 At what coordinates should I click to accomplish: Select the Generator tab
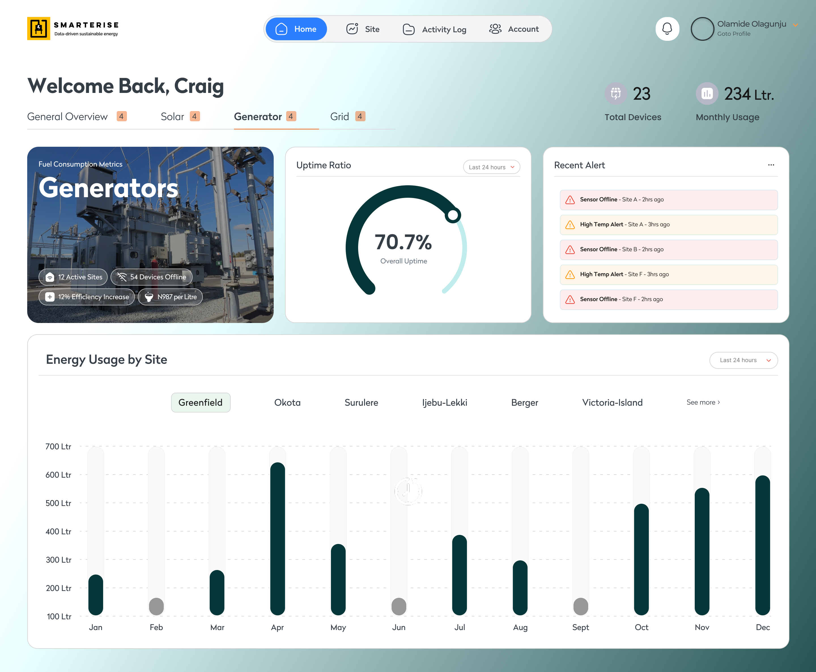pos(265,116)
